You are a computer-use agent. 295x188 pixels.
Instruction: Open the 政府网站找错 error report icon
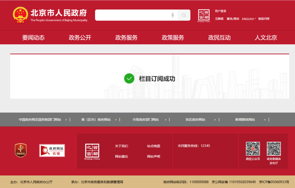click(52, 150)
